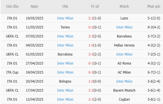Viewport: 163px width, 104px height.
Task: Click Barcelona in the 07/05/2025 match row
Action: (x=124, y=36)
